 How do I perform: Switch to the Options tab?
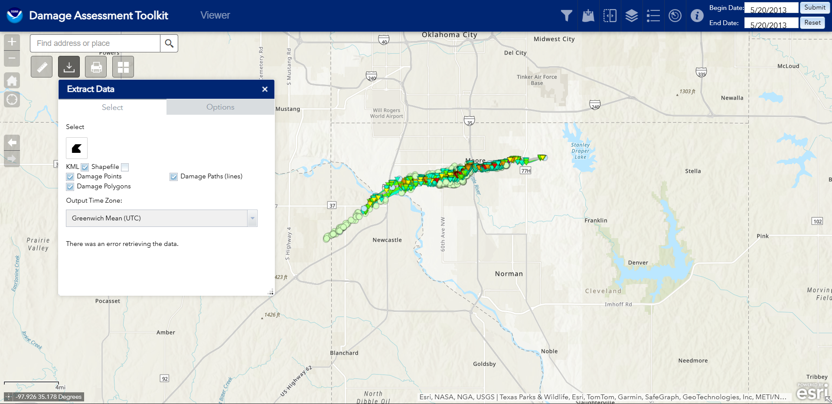(x=220, y=107)
